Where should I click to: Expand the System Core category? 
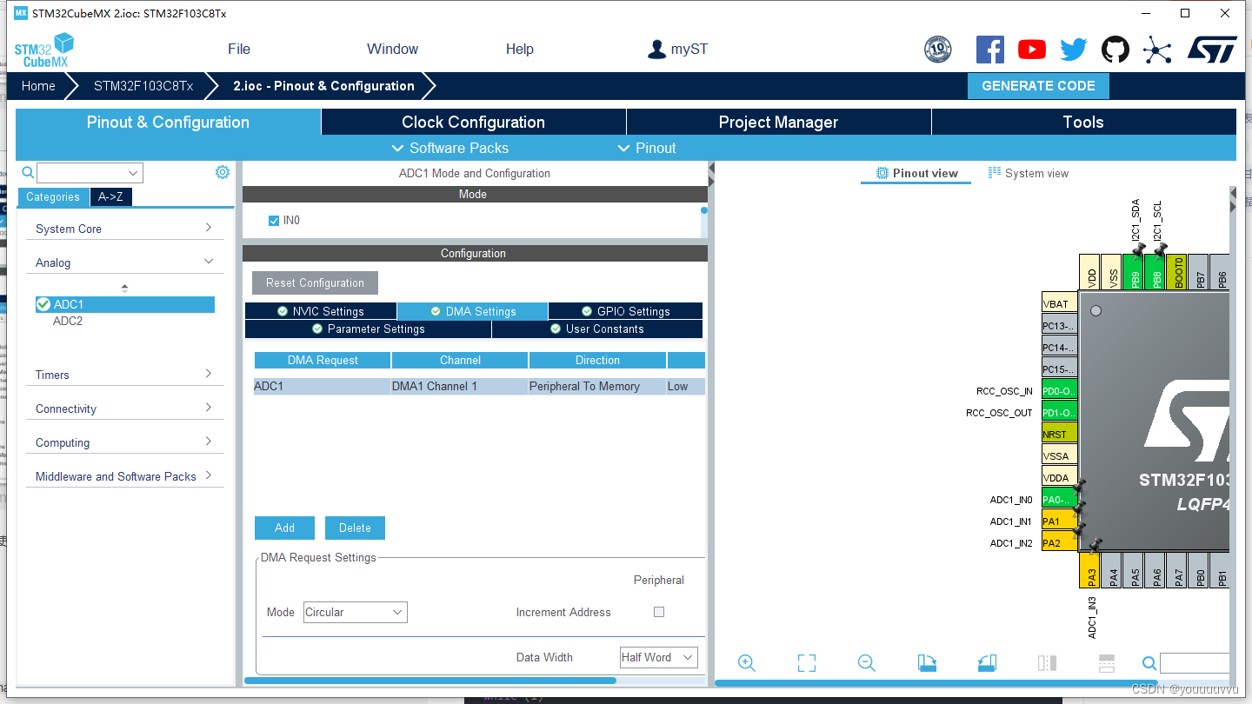(124, 229)
